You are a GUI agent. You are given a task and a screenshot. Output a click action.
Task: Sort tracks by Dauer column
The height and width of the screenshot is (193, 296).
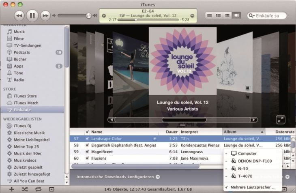169,132
